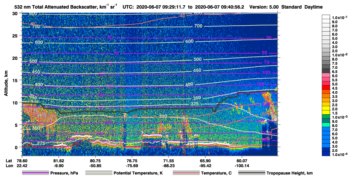Click the 'Tropopause Height, km' legend text
This screenshot has height=179, width=350.
tap(289, 173)
